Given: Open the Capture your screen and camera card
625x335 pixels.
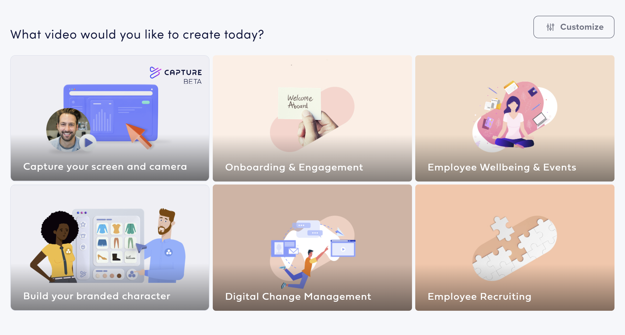Looking at the screenshot, I should tap(110, 118).
